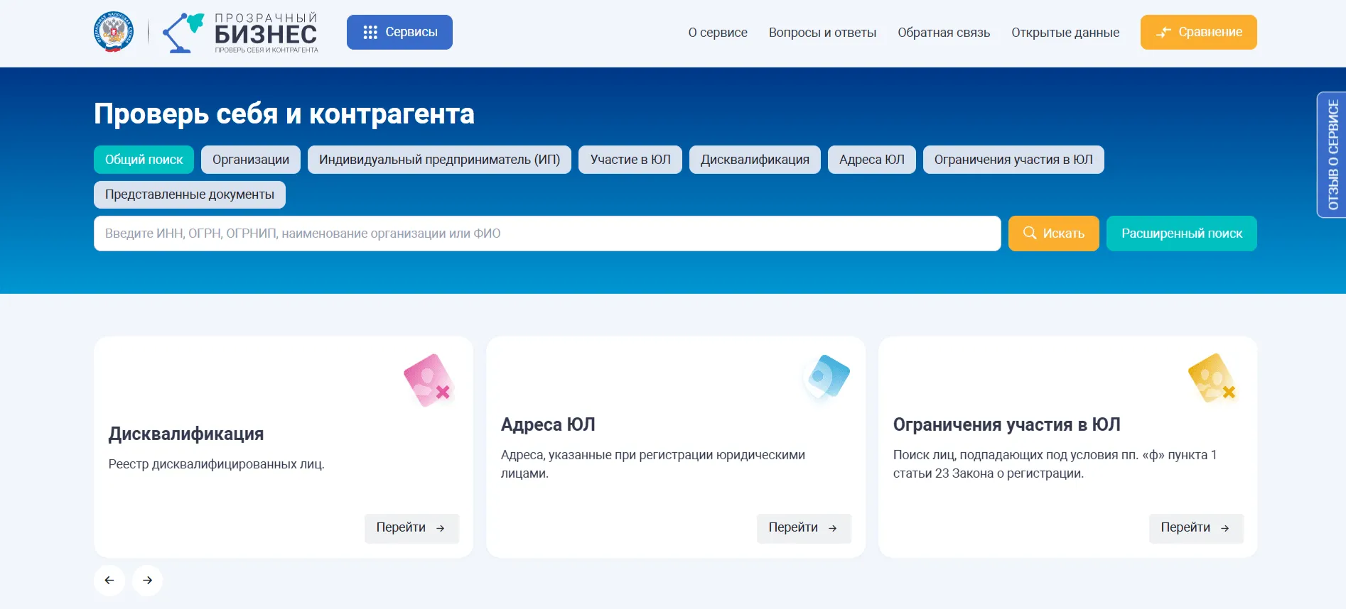Open the Отзыв о сервисе side tab
The width and height of the screenshot is (1346, 609).
pyautogui.click(x=1332, y=155)
